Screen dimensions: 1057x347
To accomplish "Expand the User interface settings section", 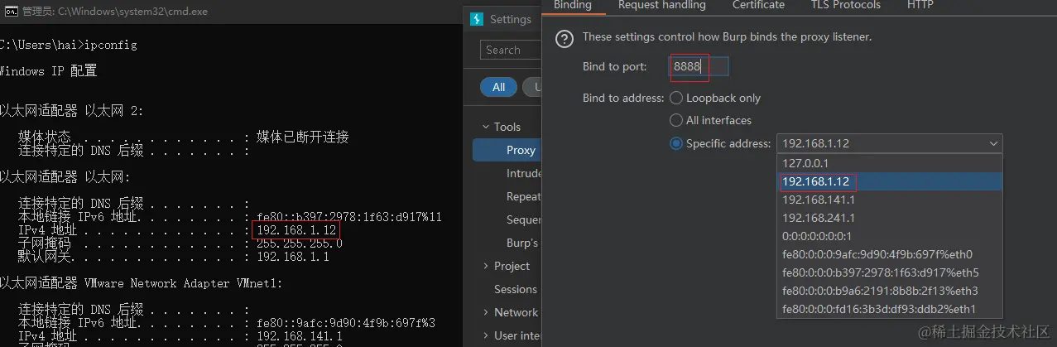I will tap(486, 335).
